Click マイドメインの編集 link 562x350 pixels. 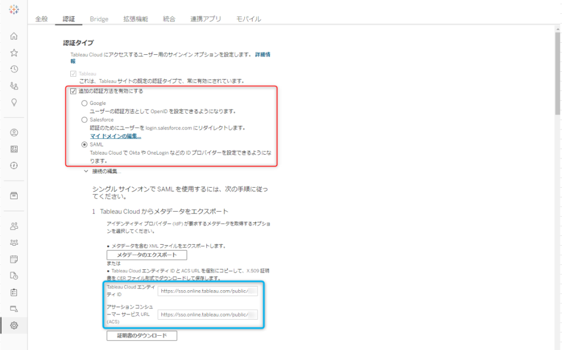pos(115,136)
